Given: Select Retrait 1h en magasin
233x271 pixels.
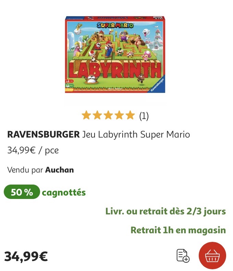Looking at the screenshot, I should pyautogui.click(x=178, y=230).
